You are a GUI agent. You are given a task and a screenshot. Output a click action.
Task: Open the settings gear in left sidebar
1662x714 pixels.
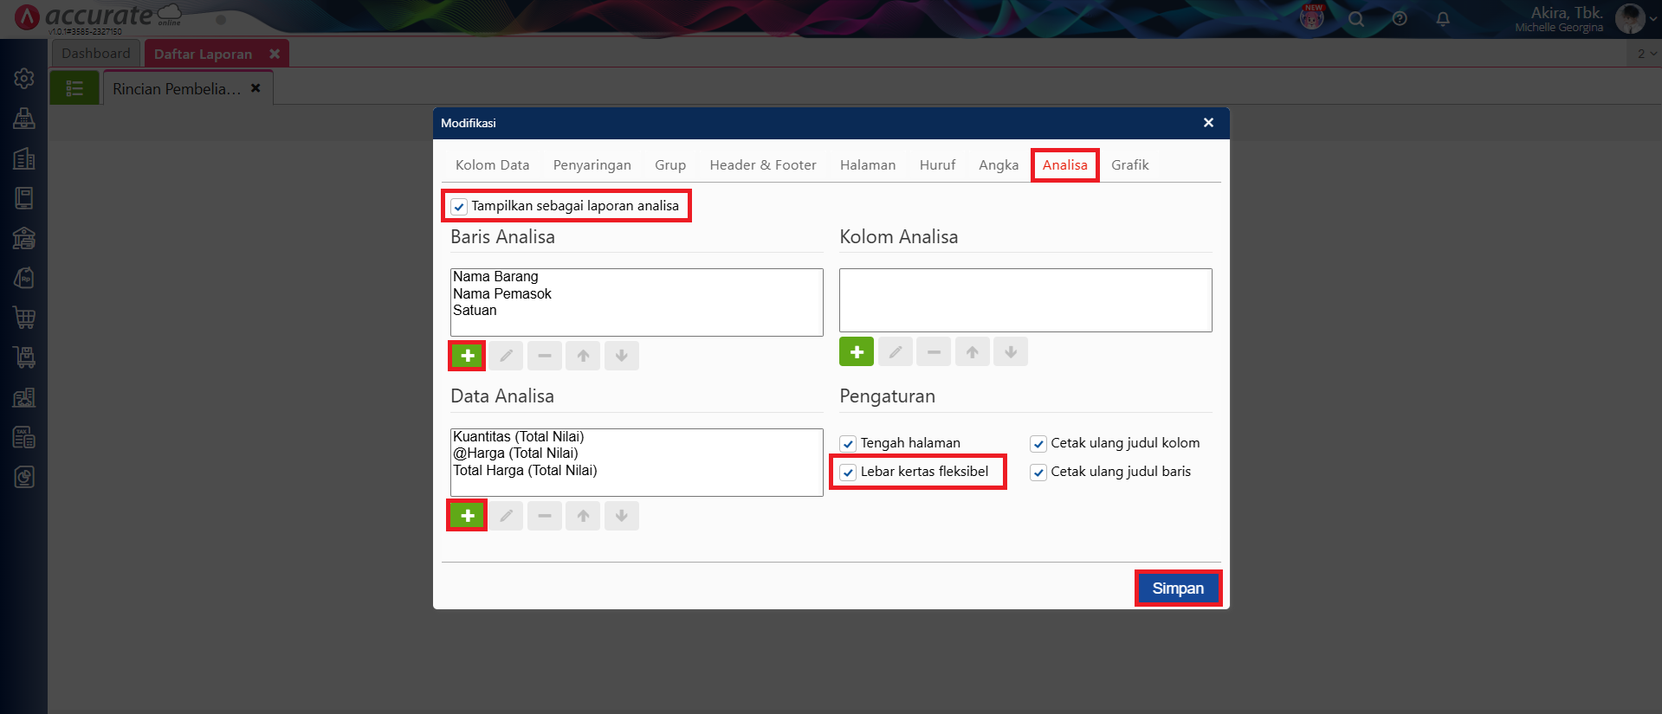(24, 79)
